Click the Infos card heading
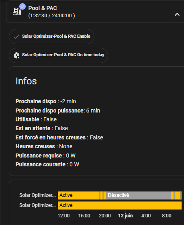Viewport: 184px width, 225px height. pos(26,81)
